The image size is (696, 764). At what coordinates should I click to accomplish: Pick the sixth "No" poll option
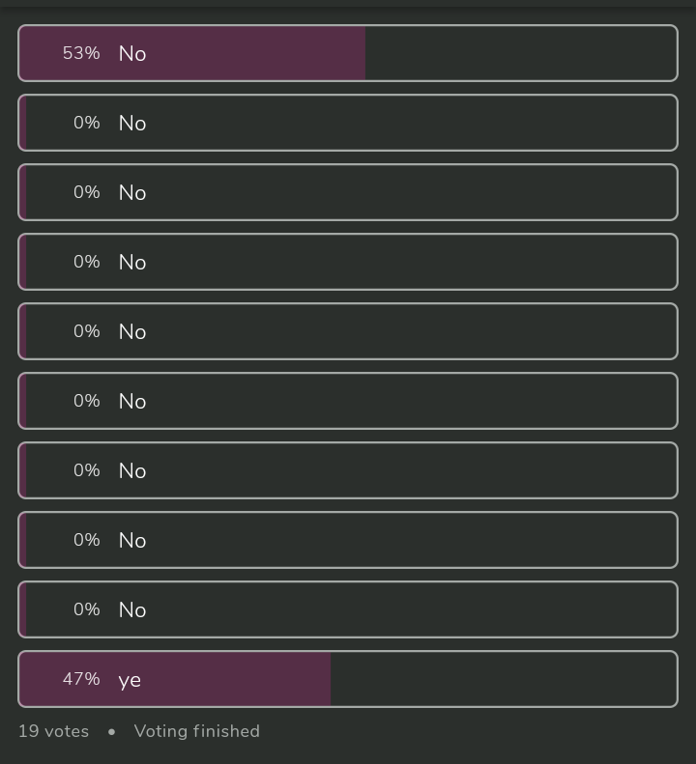(348, 401)
